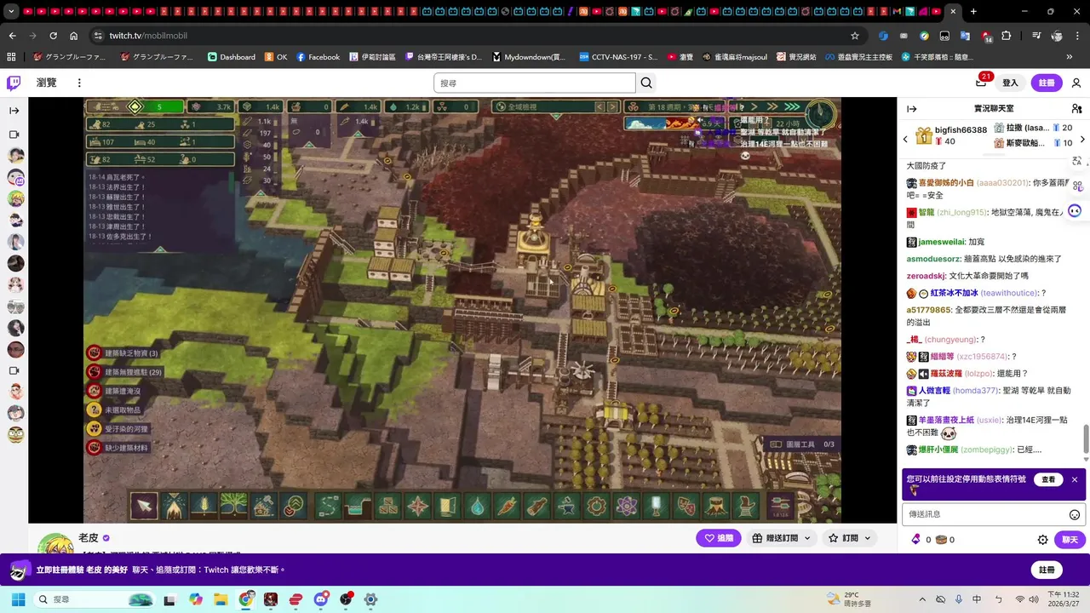Expand the left followed-channels sidebar

tap(14, 111)
